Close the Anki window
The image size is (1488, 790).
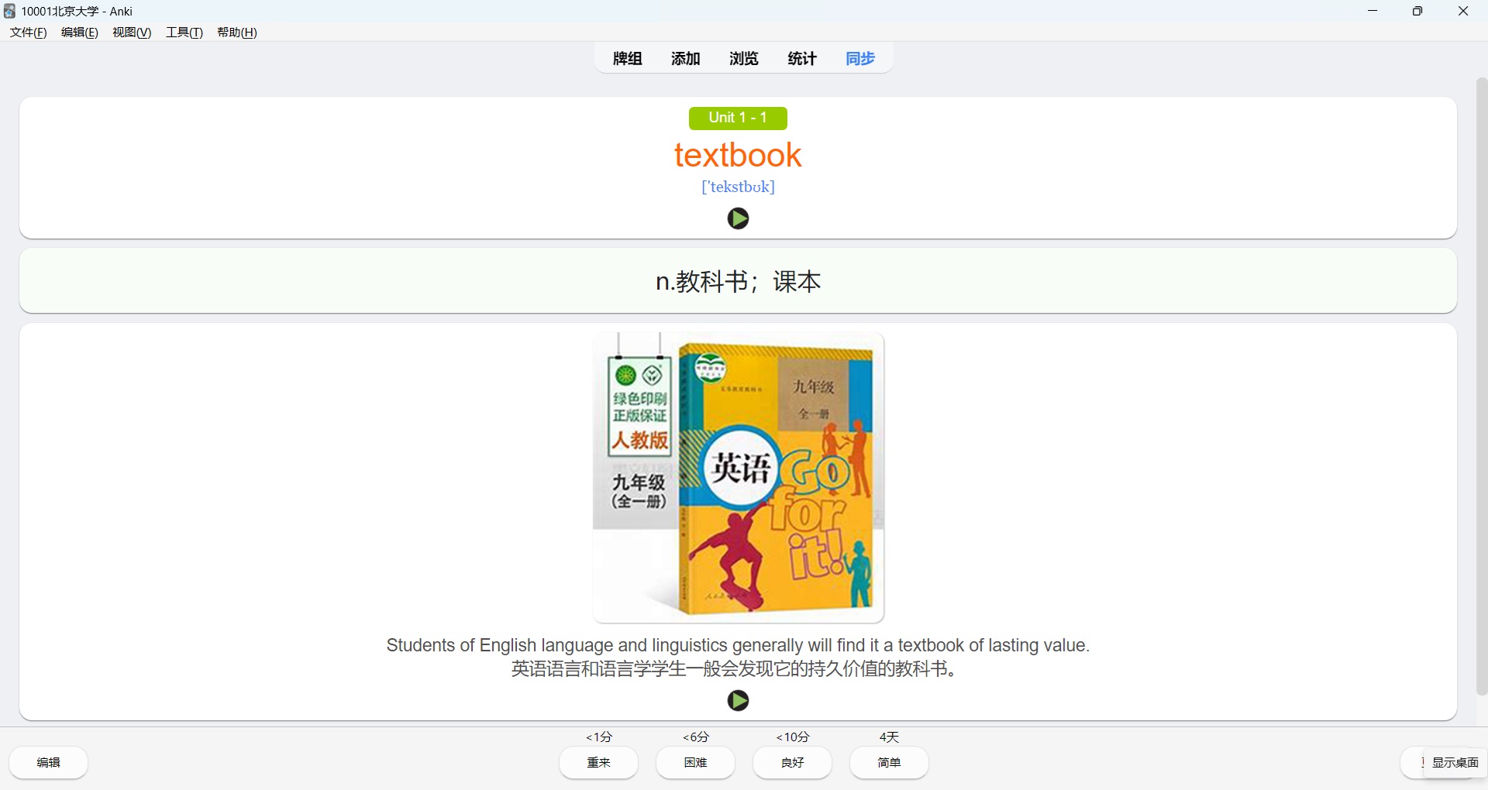pyautogui.click(x=1463, y=11)
